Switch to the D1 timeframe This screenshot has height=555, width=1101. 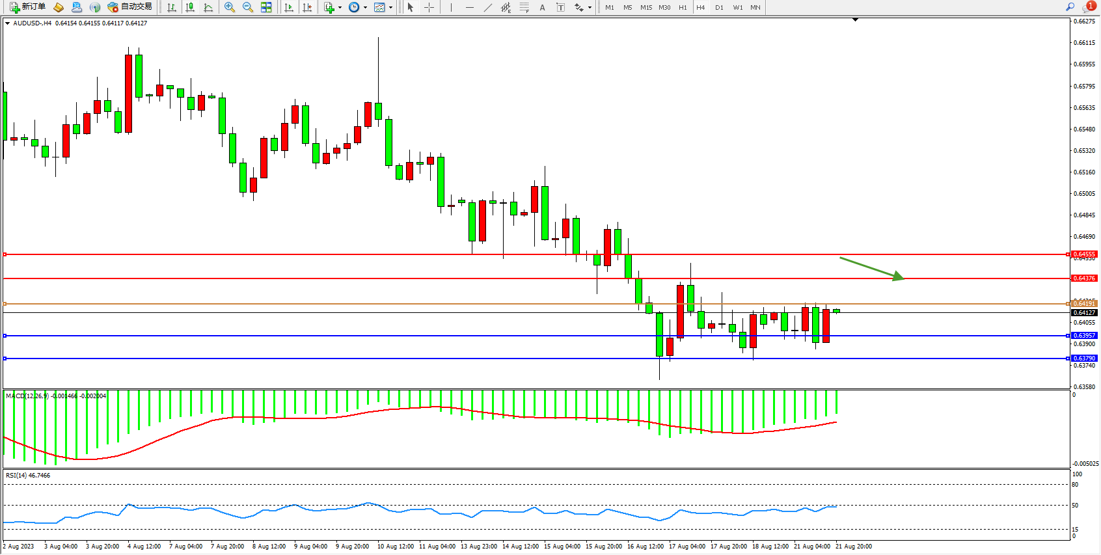tap(719, 7)
